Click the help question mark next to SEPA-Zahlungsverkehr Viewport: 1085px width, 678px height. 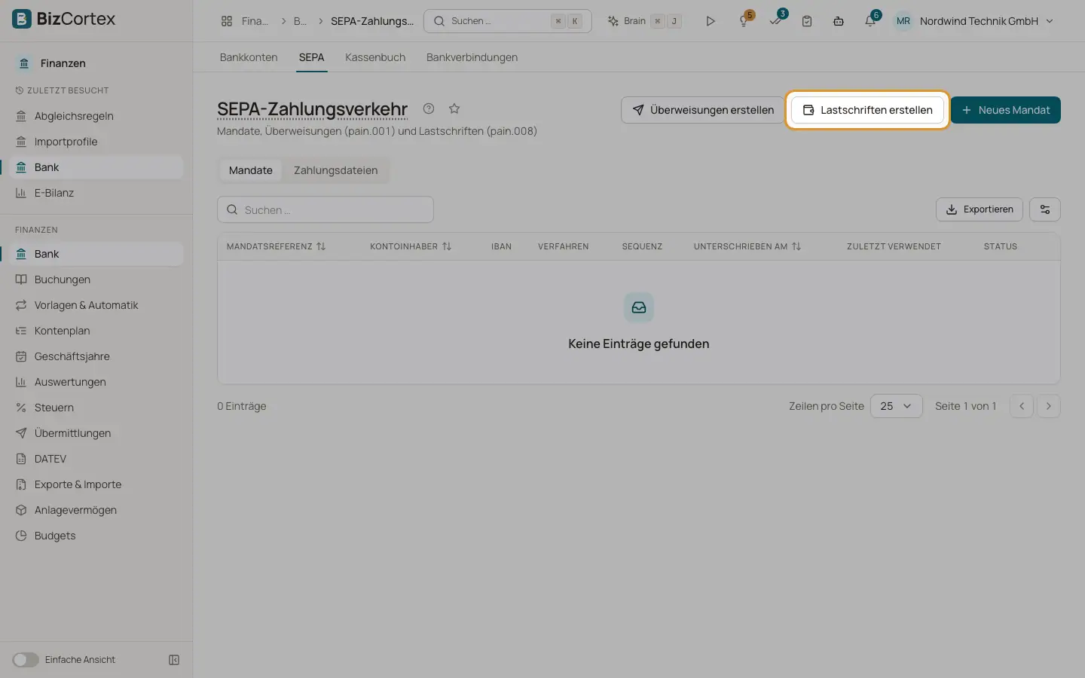(429, 108)
